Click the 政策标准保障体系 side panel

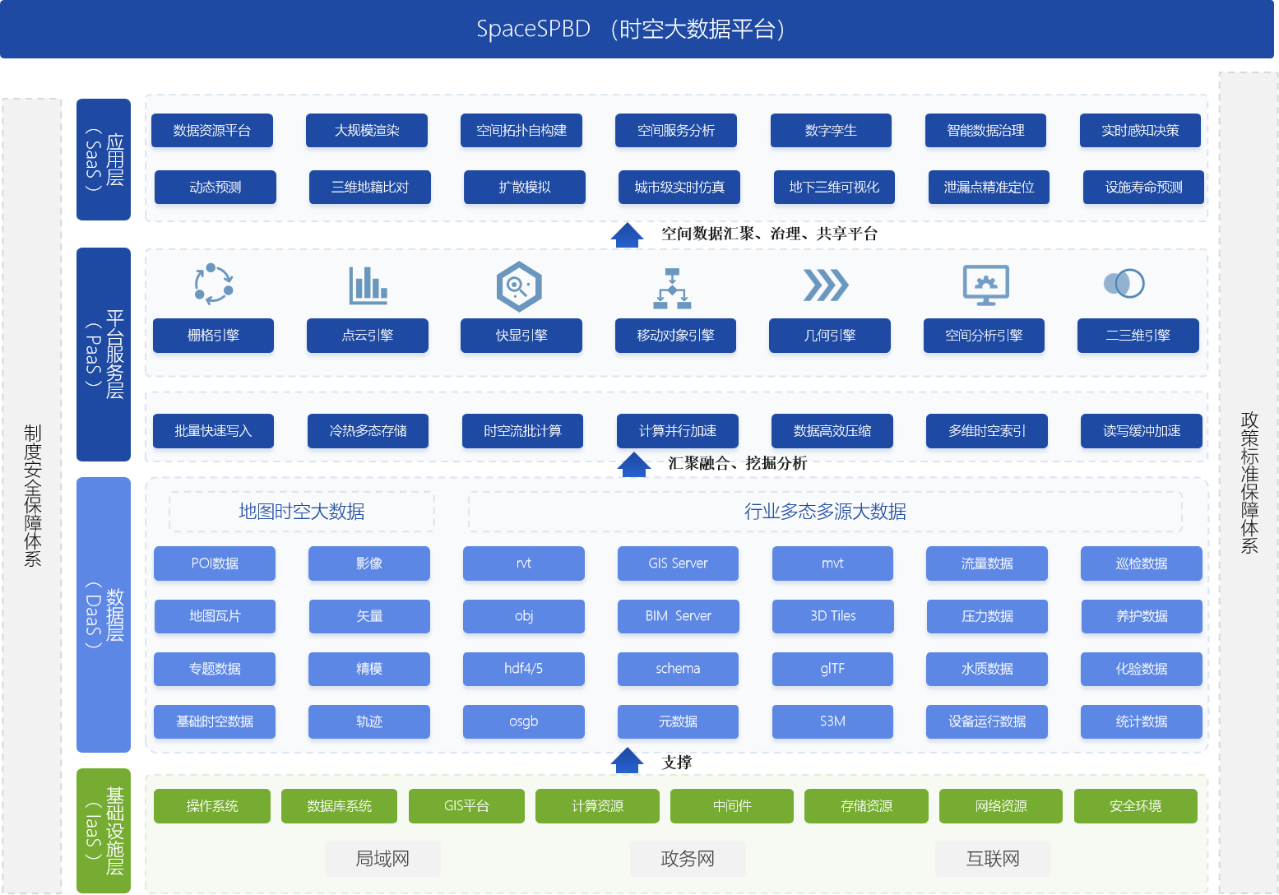1249,483
